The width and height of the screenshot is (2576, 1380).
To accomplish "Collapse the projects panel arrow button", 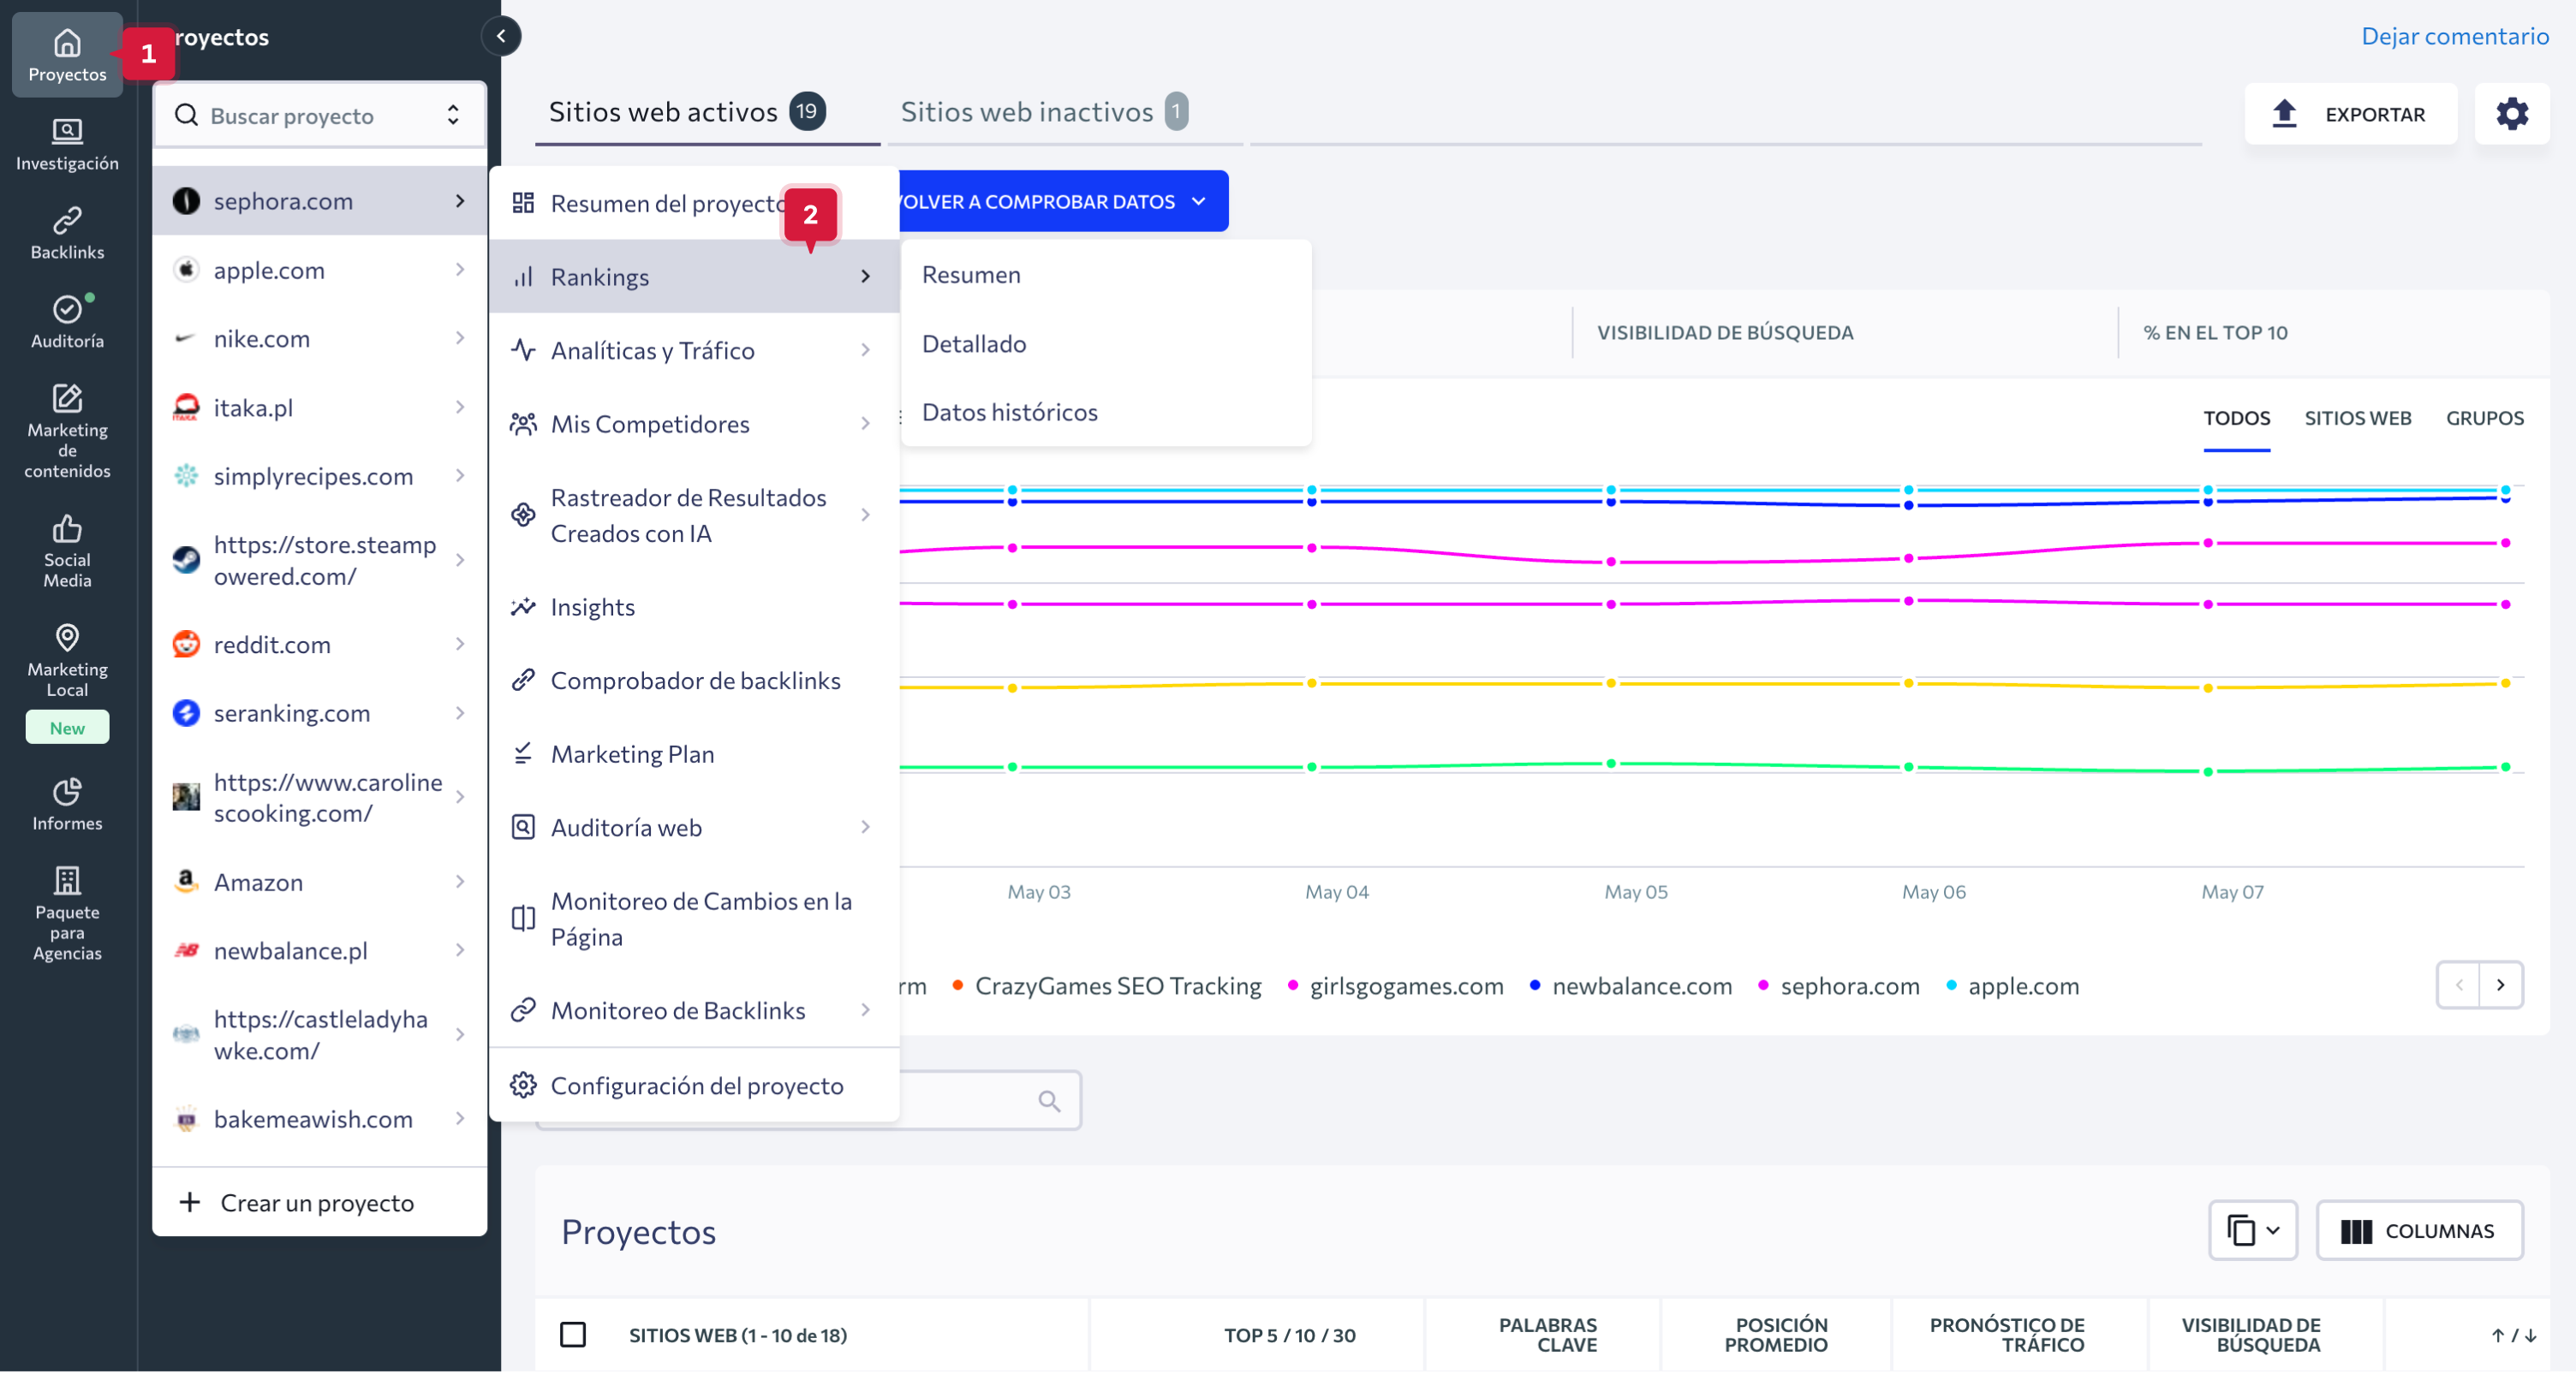I will click(501, 36).
